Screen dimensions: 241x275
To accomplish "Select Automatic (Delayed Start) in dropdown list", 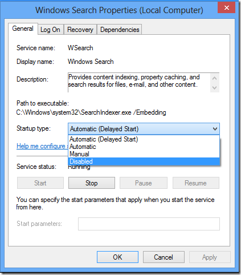I will pos(144,139).
